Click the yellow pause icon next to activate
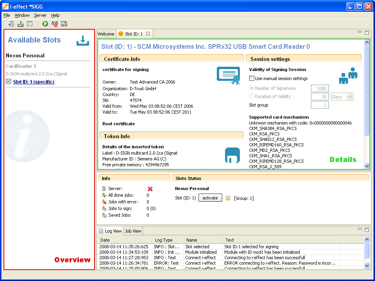The width and height of the screenshot is (375, 281). coord(228,198)
